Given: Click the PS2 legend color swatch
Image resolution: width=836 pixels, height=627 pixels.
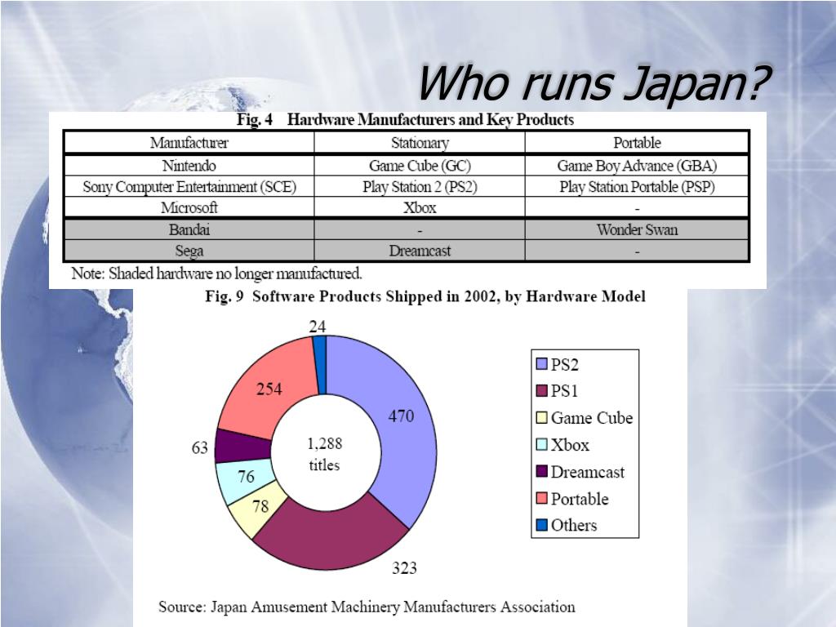Looking at the screenshot, I should [542, 364].
